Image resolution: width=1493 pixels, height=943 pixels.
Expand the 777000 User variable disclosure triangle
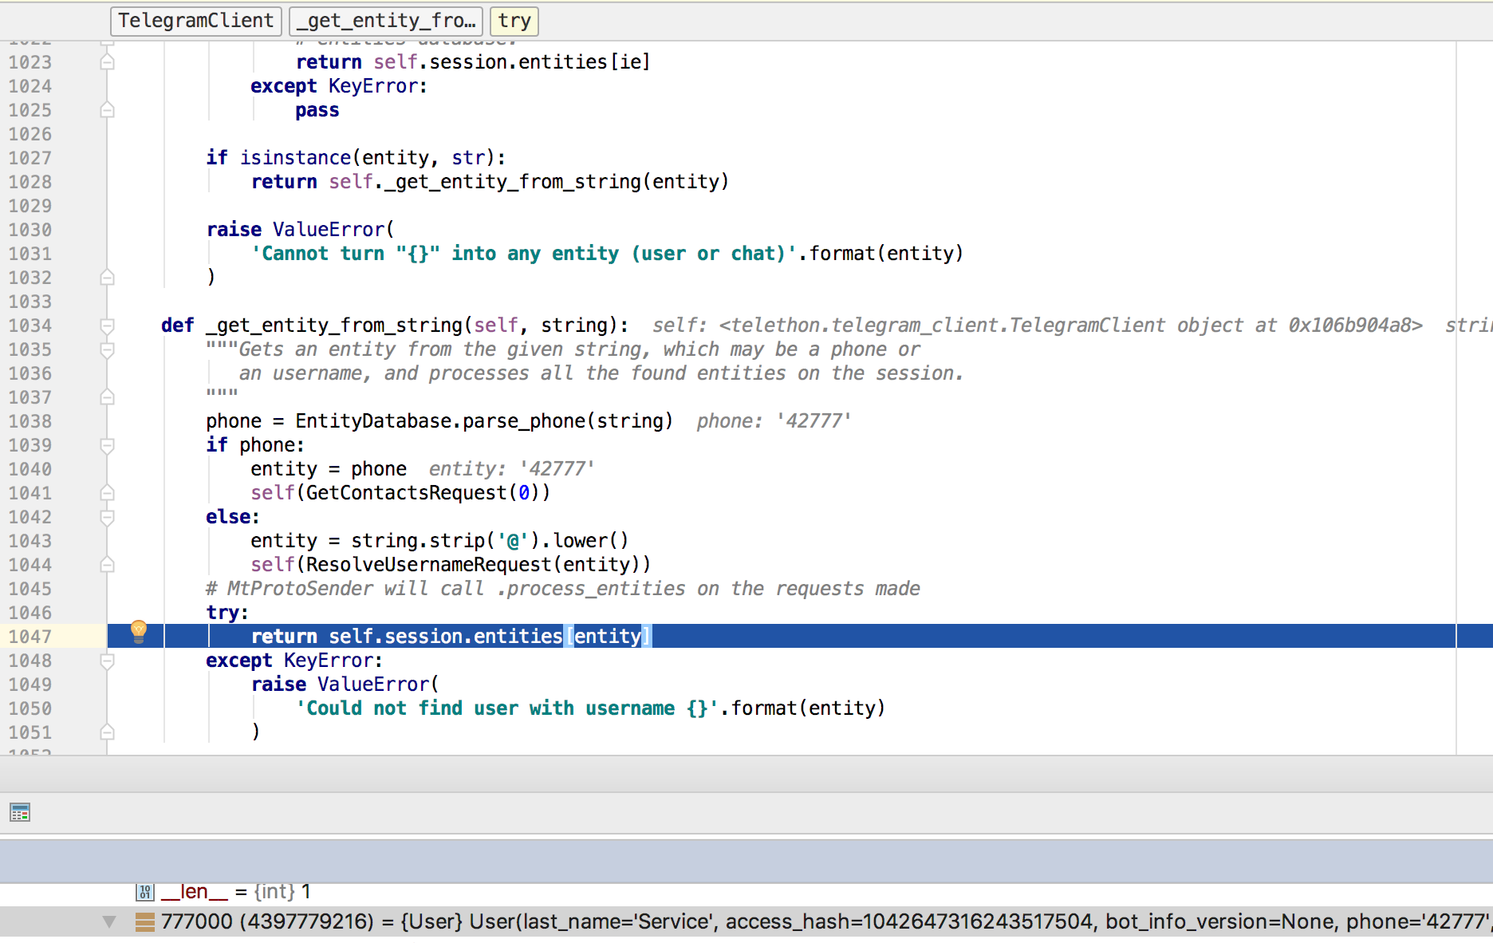coord(110,921)
